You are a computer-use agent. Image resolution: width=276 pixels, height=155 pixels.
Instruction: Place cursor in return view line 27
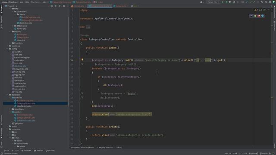[122, 115]
